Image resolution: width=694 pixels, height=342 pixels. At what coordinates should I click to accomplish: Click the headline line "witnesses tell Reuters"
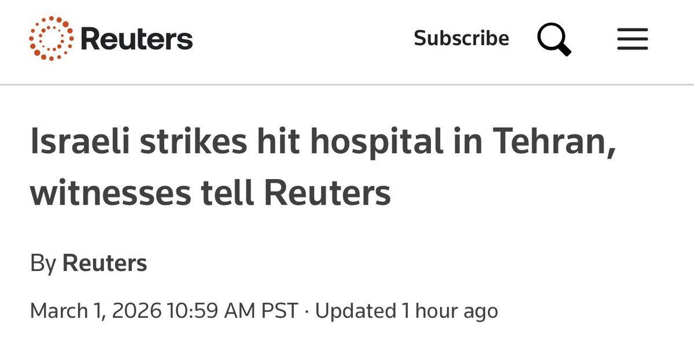(x=211, y=193)
